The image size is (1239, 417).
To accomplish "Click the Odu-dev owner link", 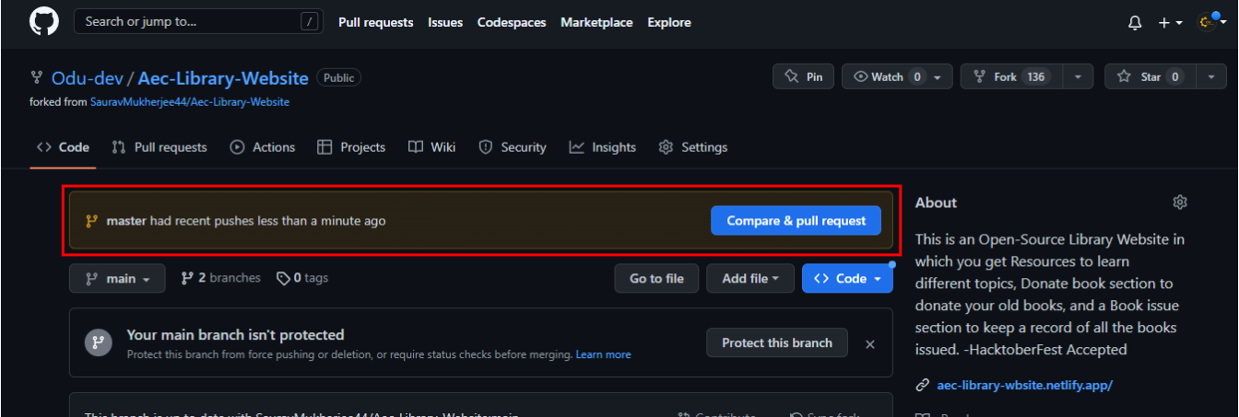I will coord(87,77).
